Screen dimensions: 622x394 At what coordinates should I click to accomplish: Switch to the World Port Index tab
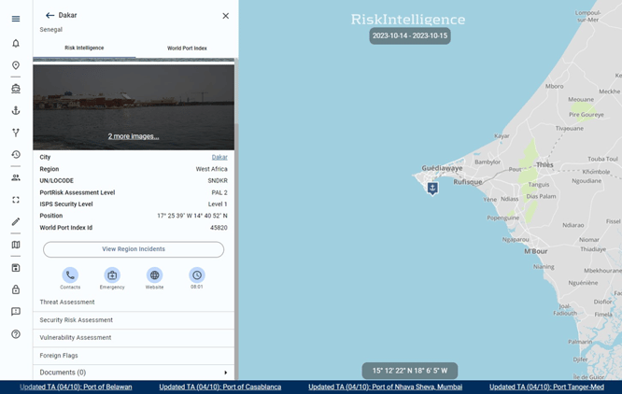pyautogui.click(x=187, y=49)
